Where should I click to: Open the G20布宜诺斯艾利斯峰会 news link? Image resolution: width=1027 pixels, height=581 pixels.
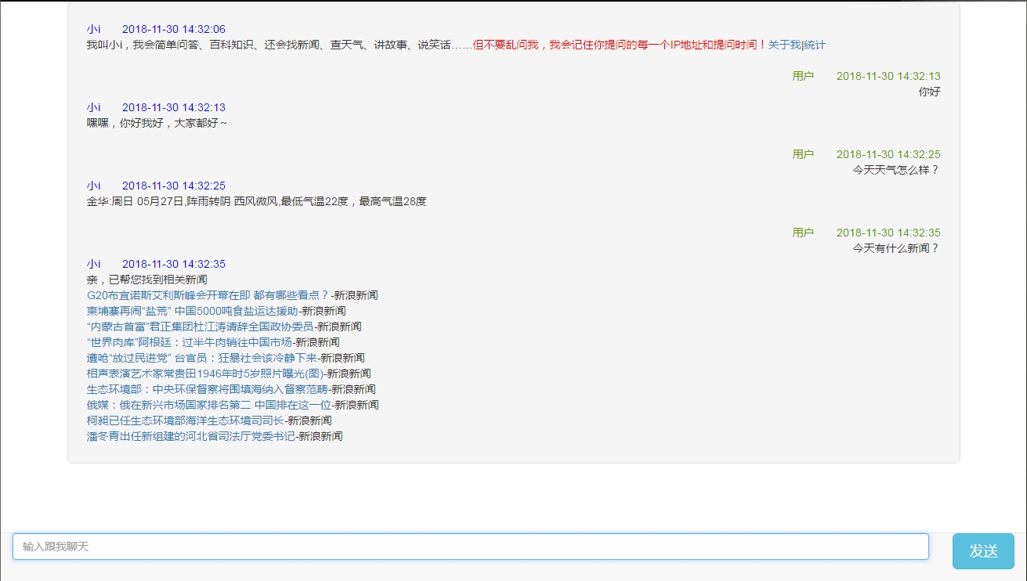pos(208,295)
